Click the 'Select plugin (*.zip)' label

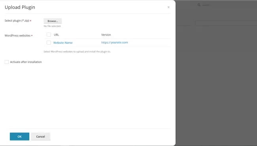point(17,21)
